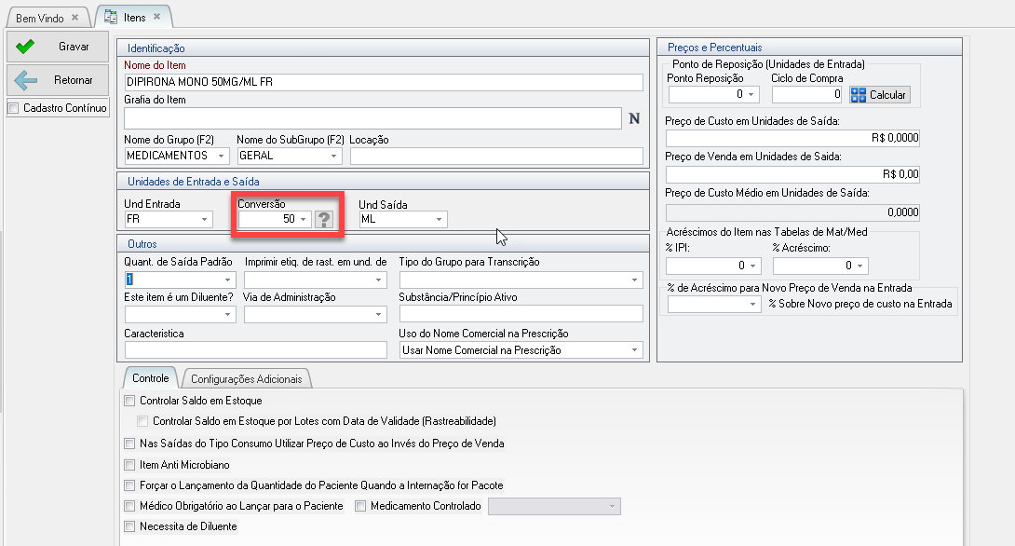
Task: Click the question mark help icon beside Conversão
Action: tap(324, 219)
